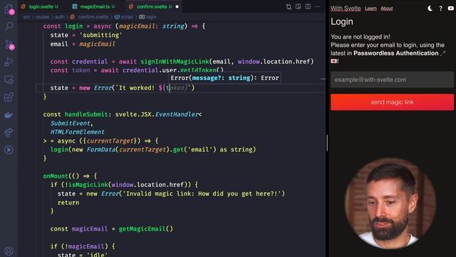Click the send magic link button
456x257 pixels.
(392, 102)
